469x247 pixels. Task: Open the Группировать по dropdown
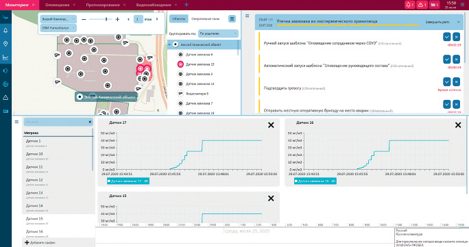click(218, 34)
